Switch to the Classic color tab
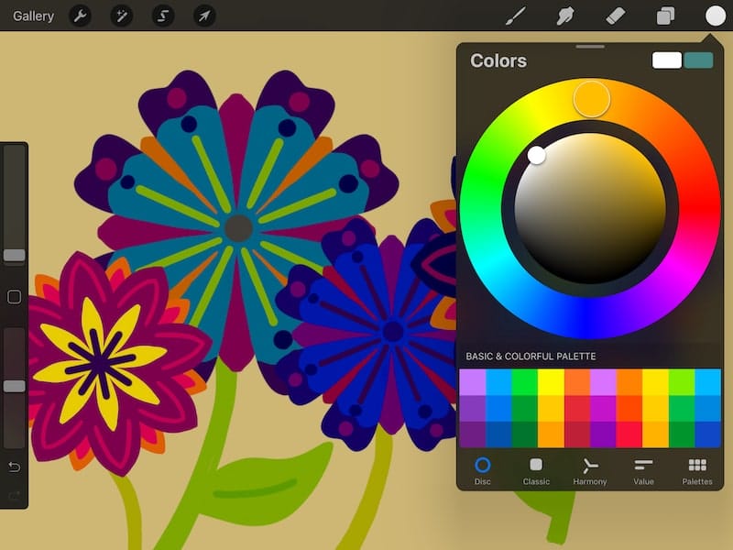This screenshot has width=733, height=550. point(536,471)
